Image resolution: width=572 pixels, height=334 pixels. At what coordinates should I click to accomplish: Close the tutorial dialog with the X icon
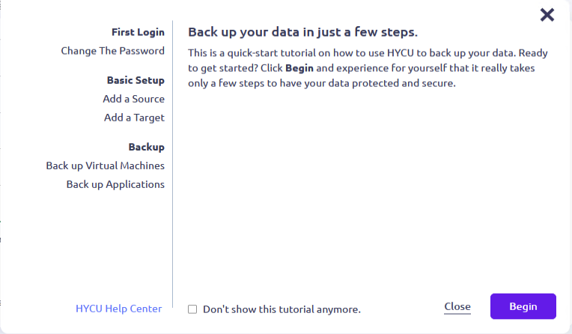pyautogui.click(x=547, y=14)
